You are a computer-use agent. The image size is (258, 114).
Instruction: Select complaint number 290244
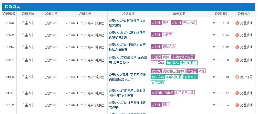pos(9,47)
